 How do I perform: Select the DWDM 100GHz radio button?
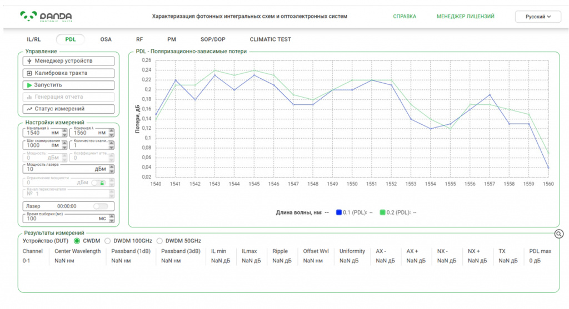coord(107,241)
